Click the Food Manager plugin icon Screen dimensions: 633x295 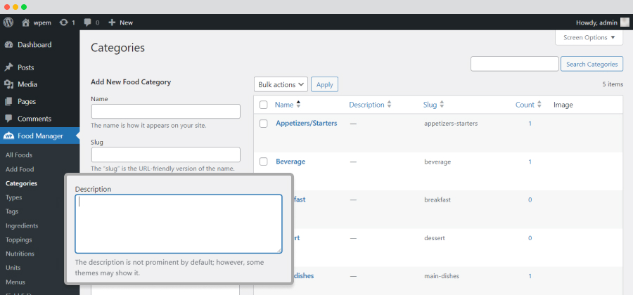[x=9, y=136]
